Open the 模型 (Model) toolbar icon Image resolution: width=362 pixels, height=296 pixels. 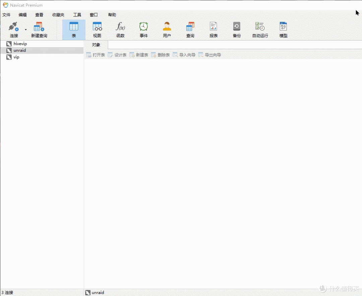(x=284, y=29)
